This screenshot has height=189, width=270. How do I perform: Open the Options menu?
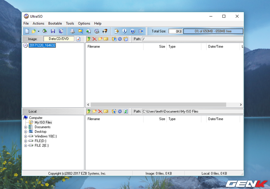pyautogui.click(x=84, y=23)
